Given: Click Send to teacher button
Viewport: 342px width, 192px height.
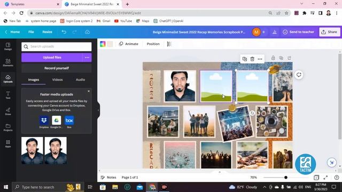Looking at the screenshot, I should click(x=298, y=32).
